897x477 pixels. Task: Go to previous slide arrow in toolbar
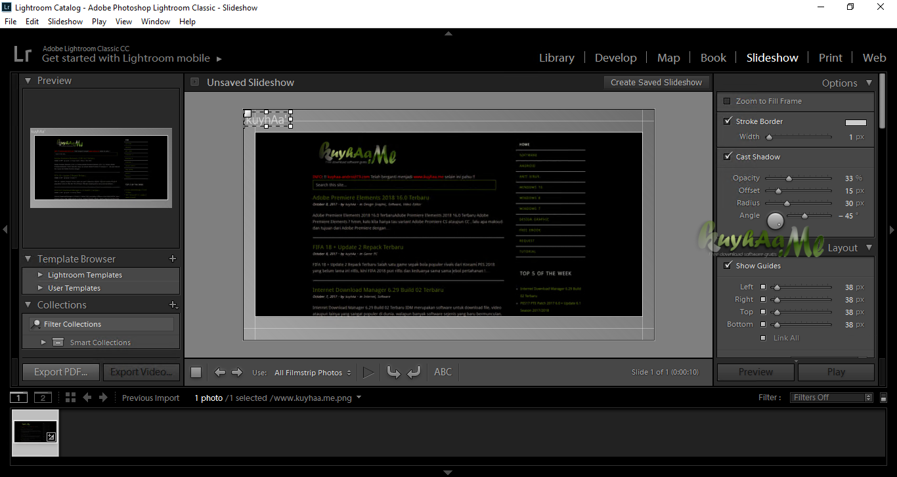(x=220, y=372)
